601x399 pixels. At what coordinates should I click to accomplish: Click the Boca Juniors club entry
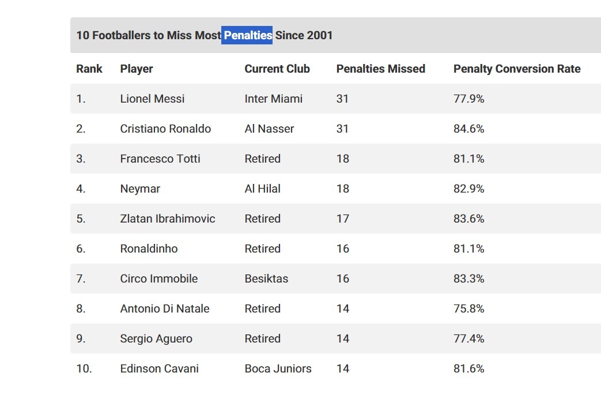[278, 368]
